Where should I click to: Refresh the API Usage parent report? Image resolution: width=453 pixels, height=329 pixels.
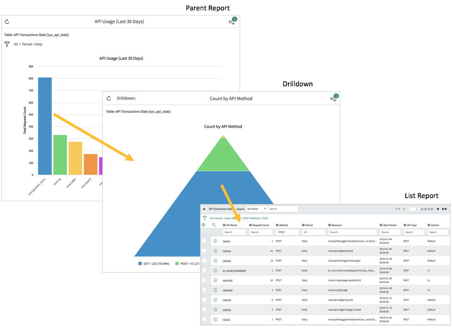[x=6, y=21]
